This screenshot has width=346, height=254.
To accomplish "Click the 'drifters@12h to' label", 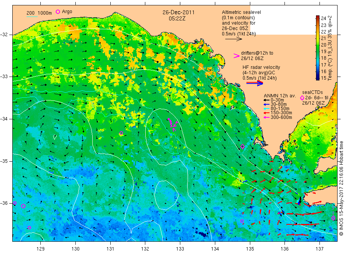I will (x=257, y=53).
